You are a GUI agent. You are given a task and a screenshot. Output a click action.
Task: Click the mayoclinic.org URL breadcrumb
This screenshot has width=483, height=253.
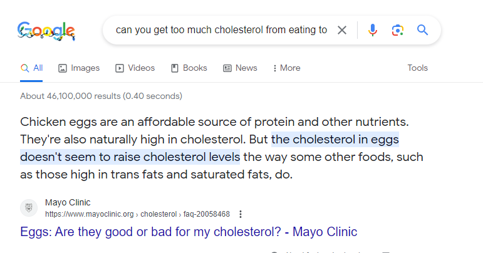point(137,214)
